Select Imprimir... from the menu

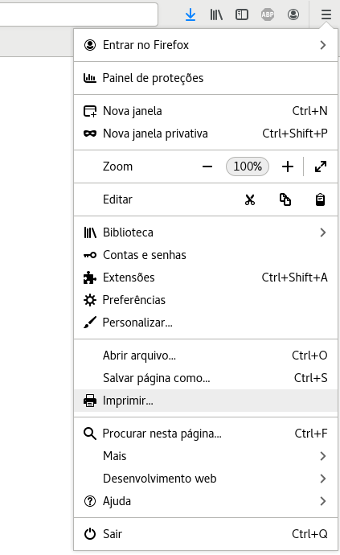tap(206, 401)
